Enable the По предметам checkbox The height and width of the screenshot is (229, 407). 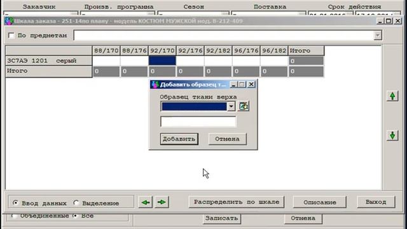coord(11,36)
